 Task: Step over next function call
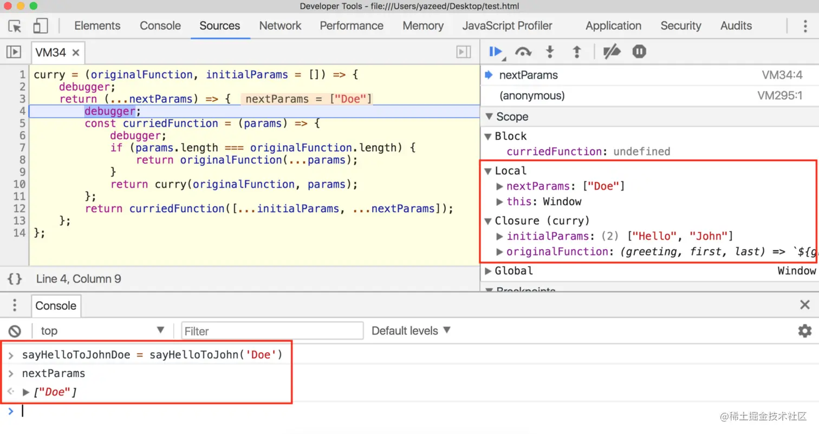click(523, 52)
